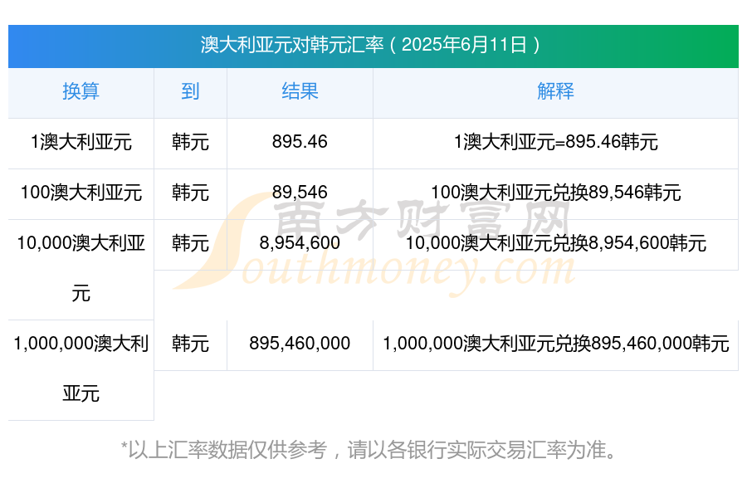
Task: Click explanation 10,000澳大利亚元兑换8,954,600韩元
Action: pos(555,243)
